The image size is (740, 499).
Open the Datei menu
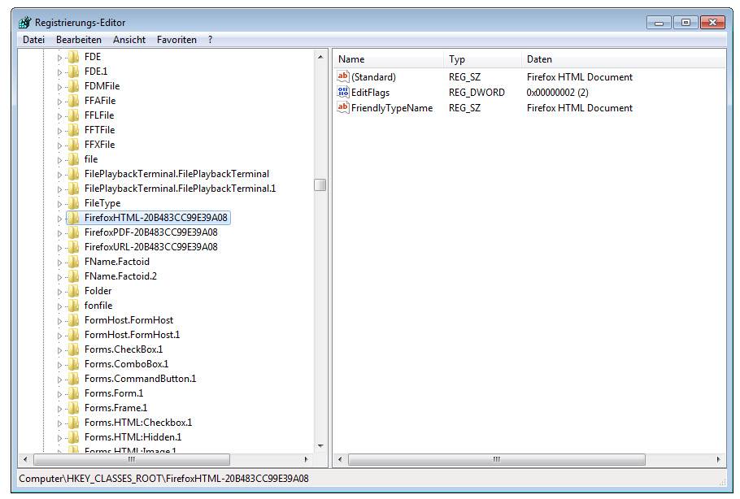pos(33,40)
